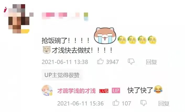
Task: Click the 2021-06-11 13:38 timestamp
Action: click(65, 62)
